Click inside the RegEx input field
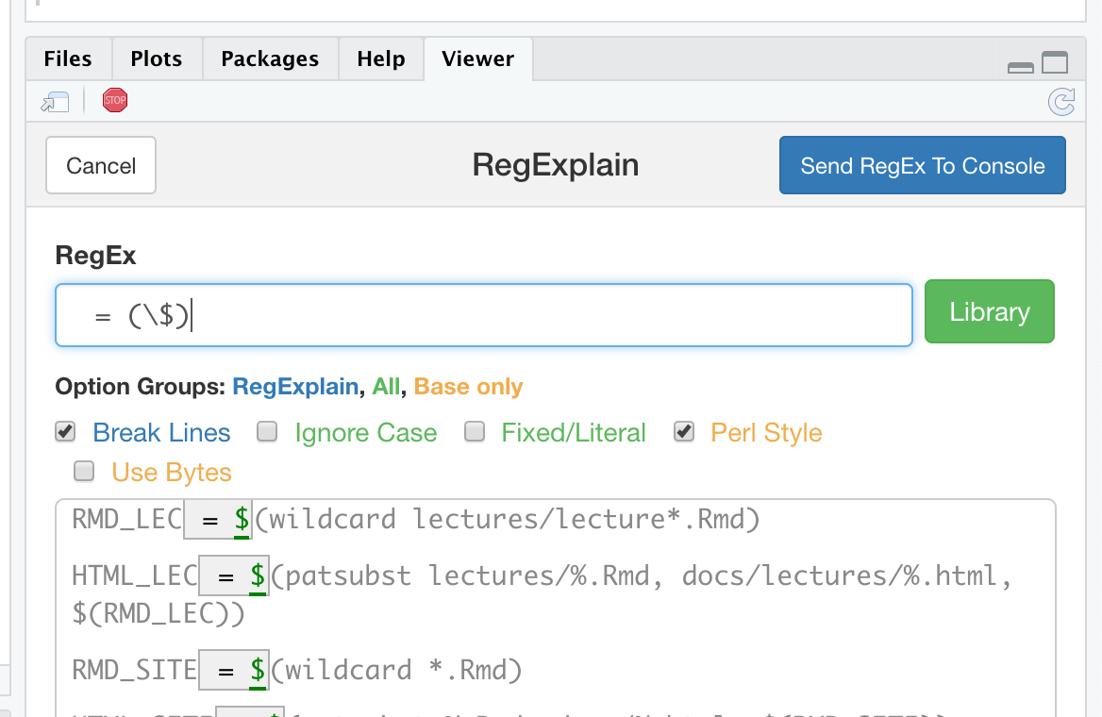Screen dimensions: 1102x717 point(547,316)
